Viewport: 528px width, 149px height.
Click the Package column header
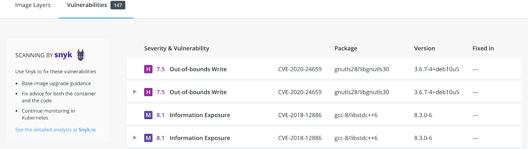(x=346, y=48)
